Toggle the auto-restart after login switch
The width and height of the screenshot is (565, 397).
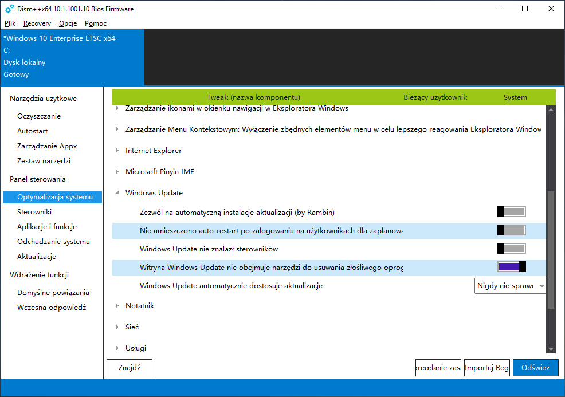[511, 230]
